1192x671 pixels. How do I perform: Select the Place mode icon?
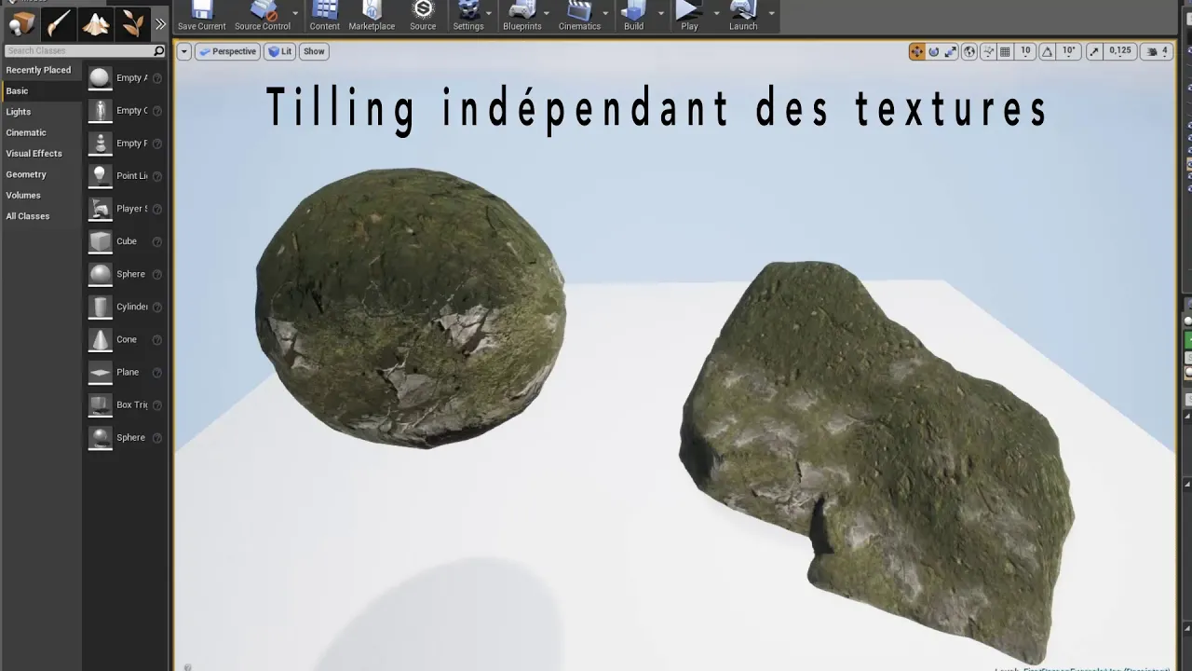click(22, 22)
